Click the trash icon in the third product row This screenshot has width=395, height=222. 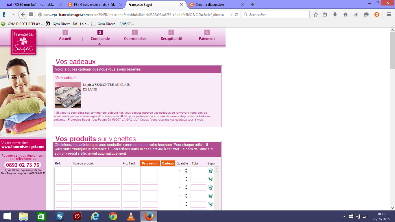click(210, 188)
